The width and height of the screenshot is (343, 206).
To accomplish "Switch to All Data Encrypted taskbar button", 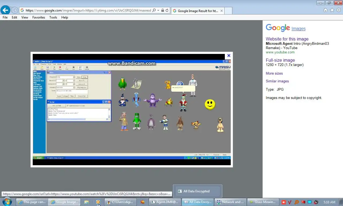I will 197,202.
